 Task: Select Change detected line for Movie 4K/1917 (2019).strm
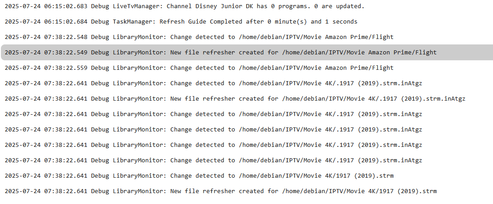(199, 176)
